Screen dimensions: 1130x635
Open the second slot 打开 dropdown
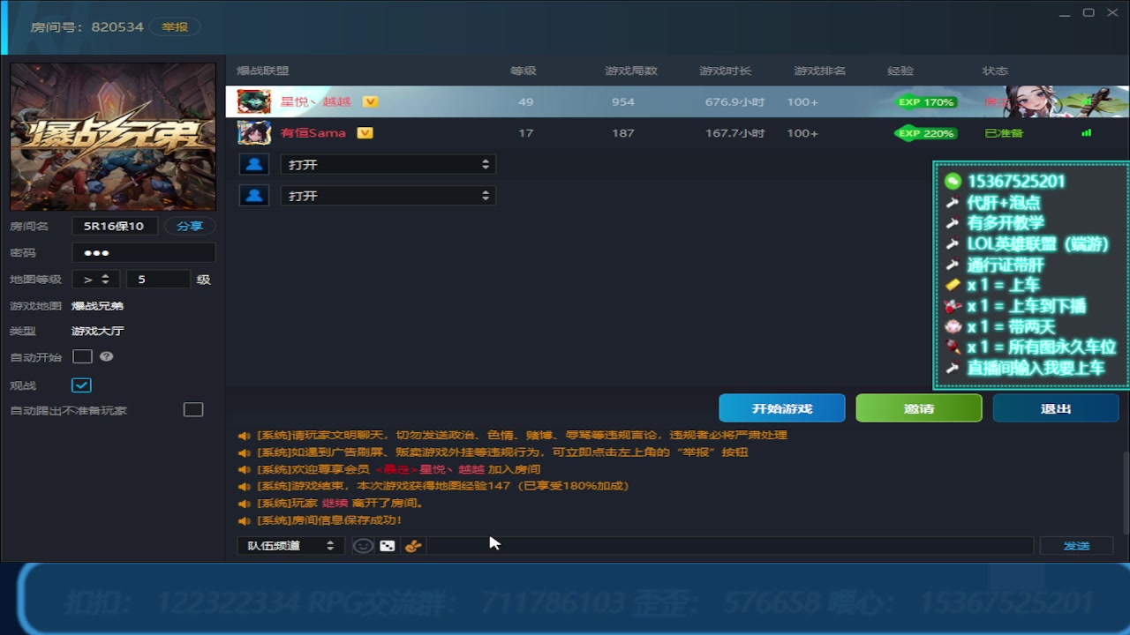388,196
